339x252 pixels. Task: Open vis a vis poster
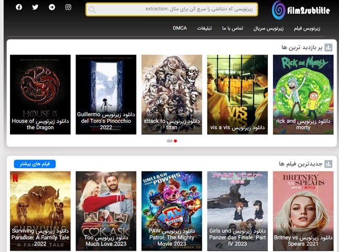coord(237,95)
